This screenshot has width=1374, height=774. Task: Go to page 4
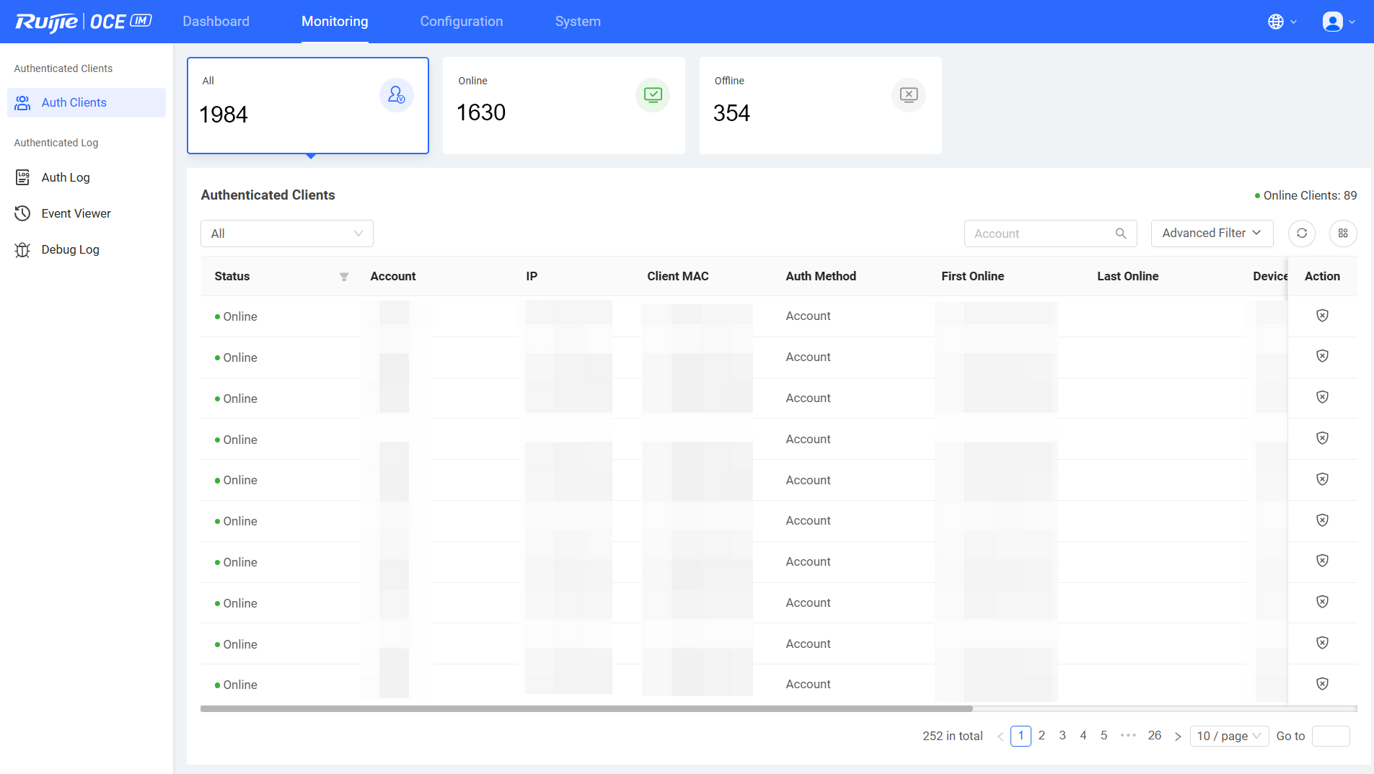pos(1083,736)
